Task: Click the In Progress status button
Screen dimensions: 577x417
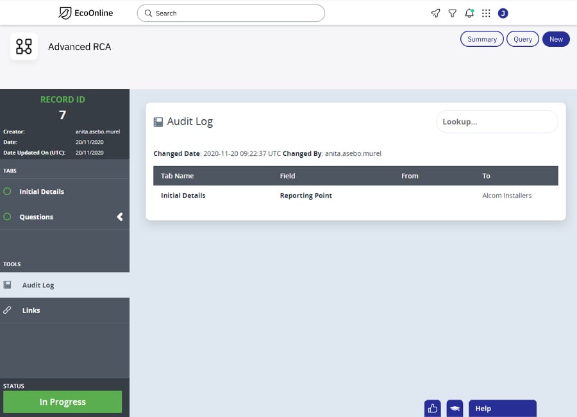Action: [62, 402]
